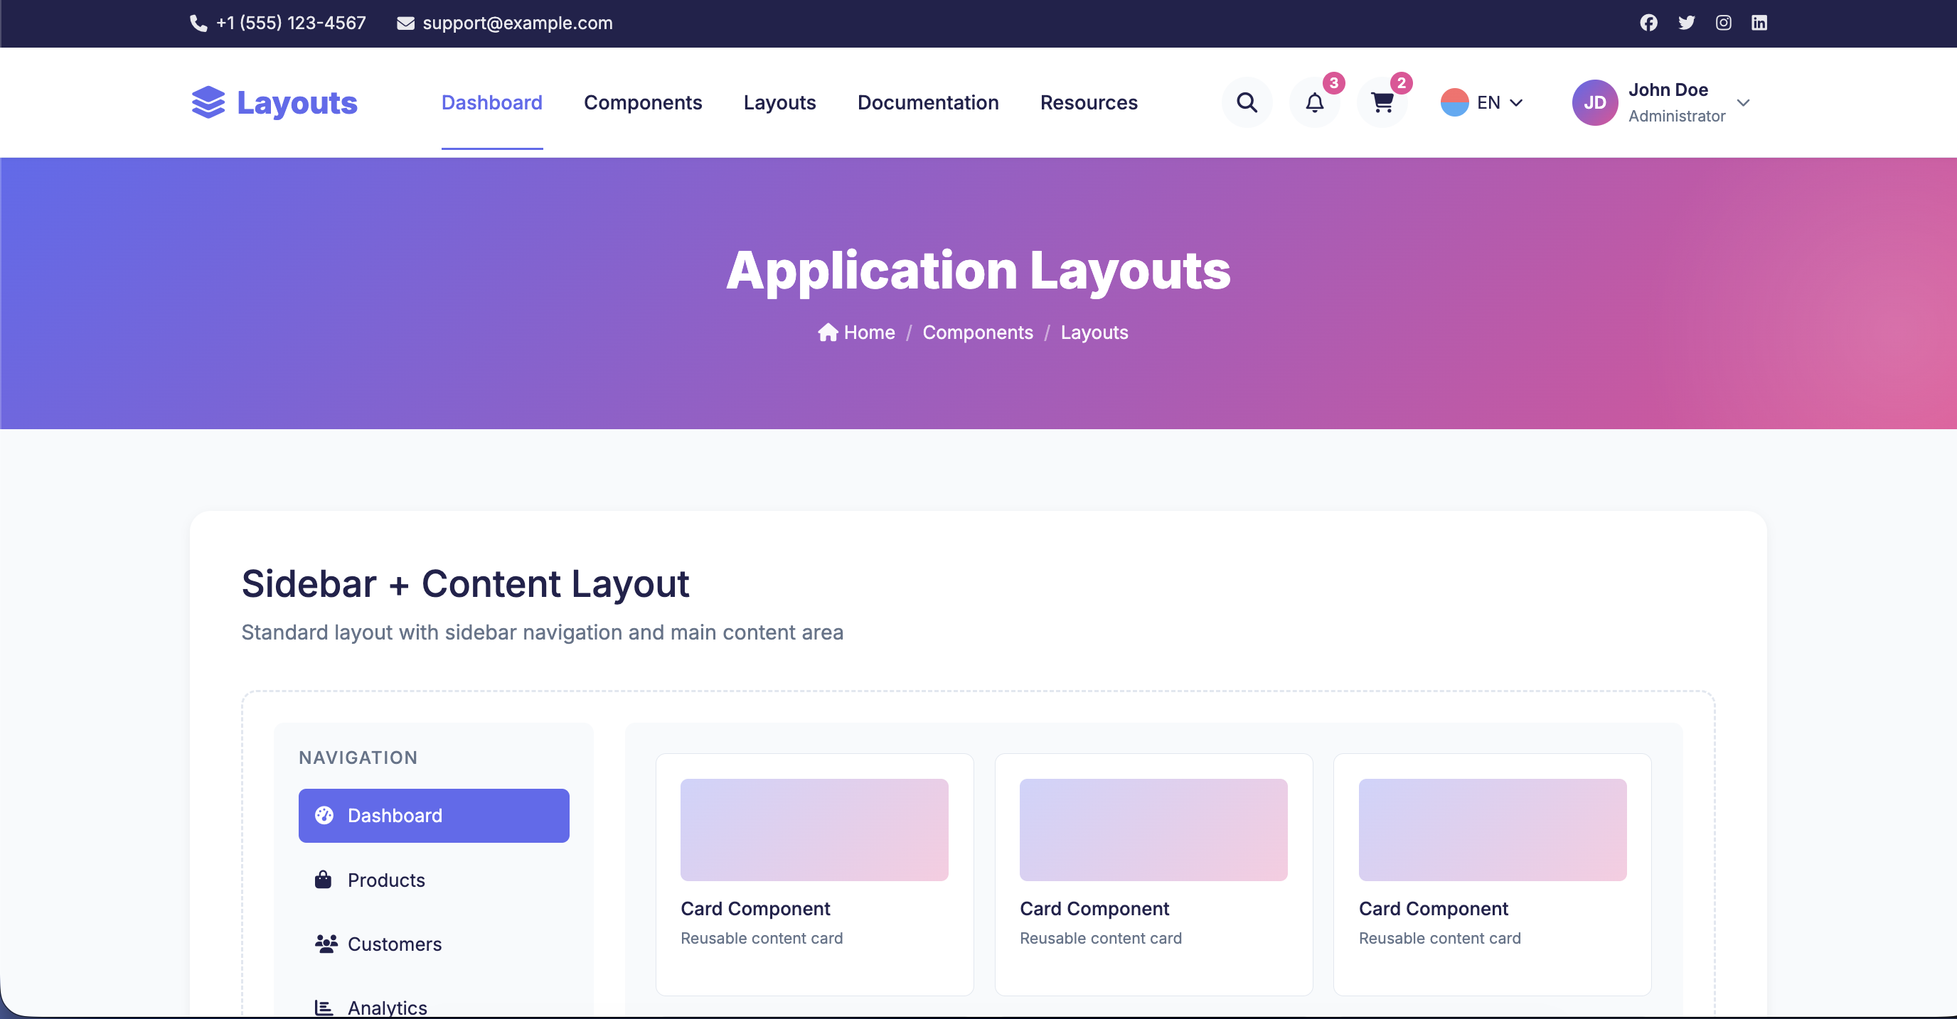The width and height of the screenshot is (1957, 1019).
Task: Click second card's 'Reusable content card' text
Action: 1101,939
